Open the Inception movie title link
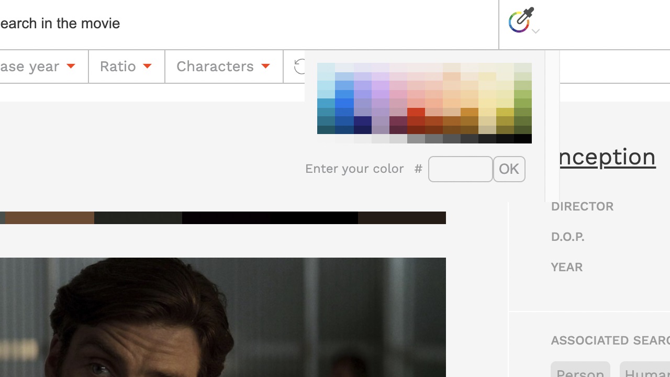 607,157
